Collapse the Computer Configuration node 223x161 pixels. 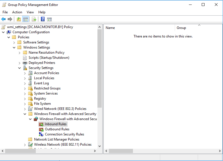click(3, 32)
